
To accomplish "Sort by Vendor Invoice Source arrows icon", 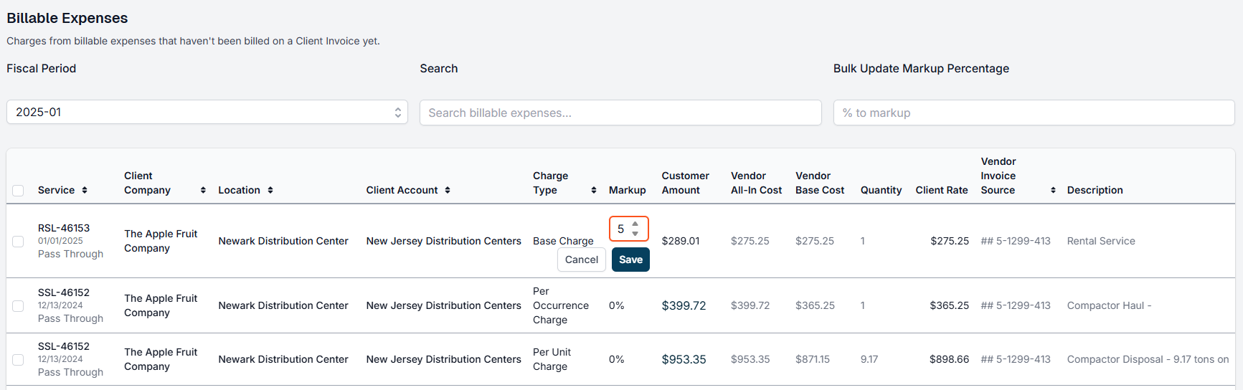I will pyautogui.click(x=1053, y=190).
